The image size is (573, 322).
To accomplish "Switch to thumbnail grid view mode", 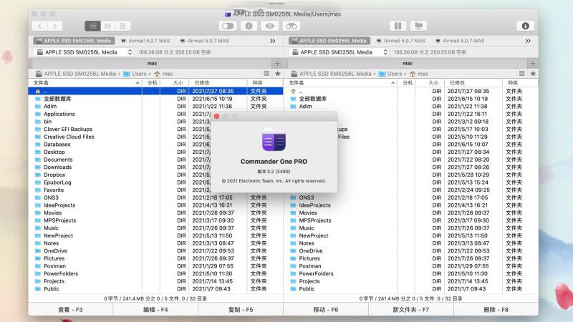I will pos(122,26).
